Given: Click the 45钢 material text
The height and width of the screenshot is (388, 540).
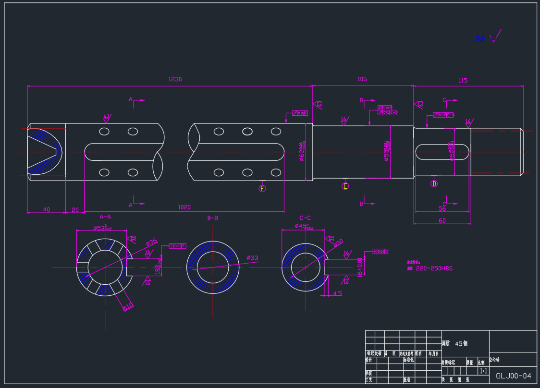Looking at the screenshot, I should (461, 344).
